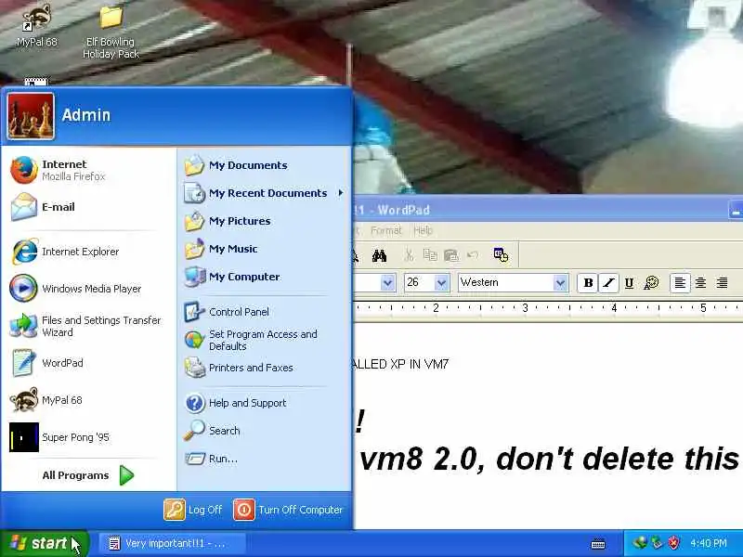Open Windows Media Player

pyautogui.click(x=88, y=289)
